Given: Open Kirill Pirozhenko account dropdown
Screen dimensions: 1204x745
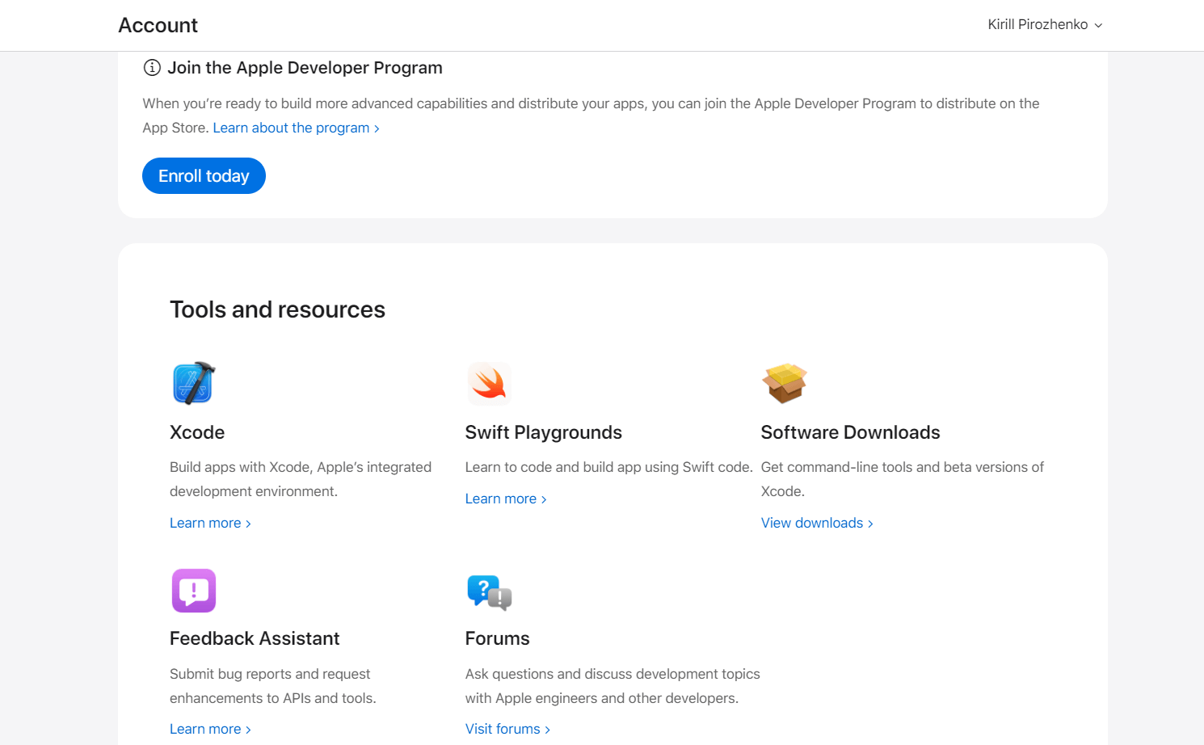Looking at the screenshot, I should (x=1045, y=25).
